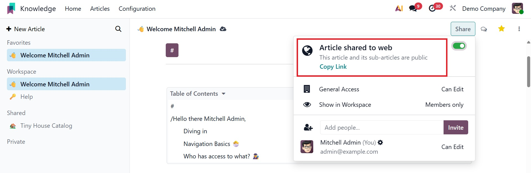
Task: Remove article from favorites star
Action: (501, 29)
